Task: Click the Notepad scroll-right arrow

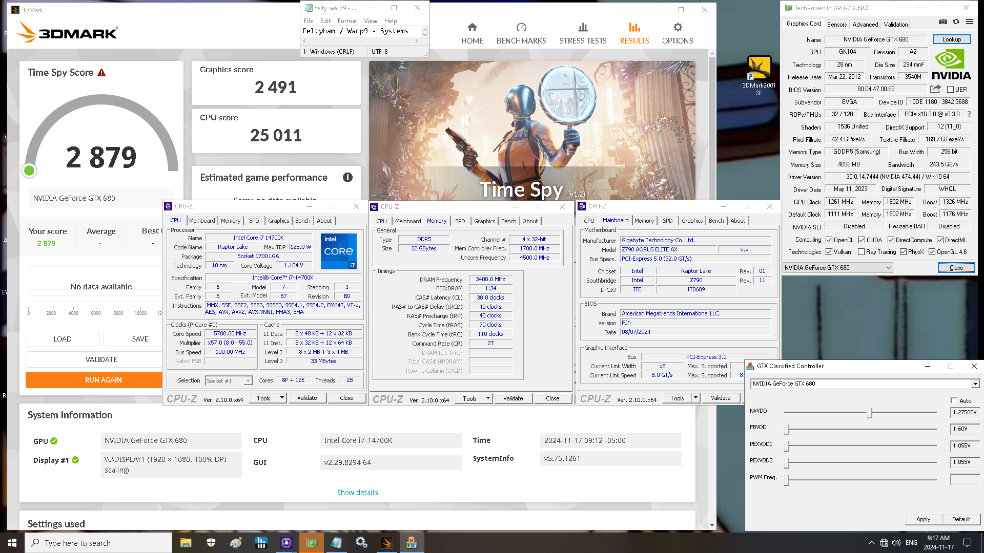Action: click(x=417, y=41)
